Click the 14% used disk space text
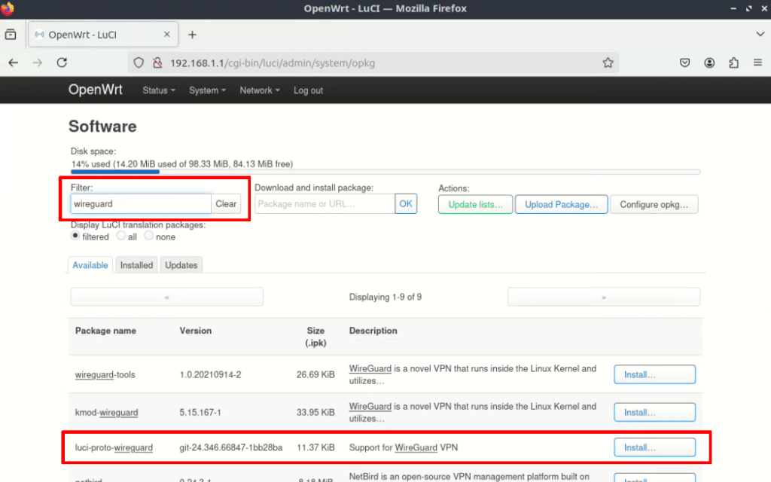 pos(181,163)
